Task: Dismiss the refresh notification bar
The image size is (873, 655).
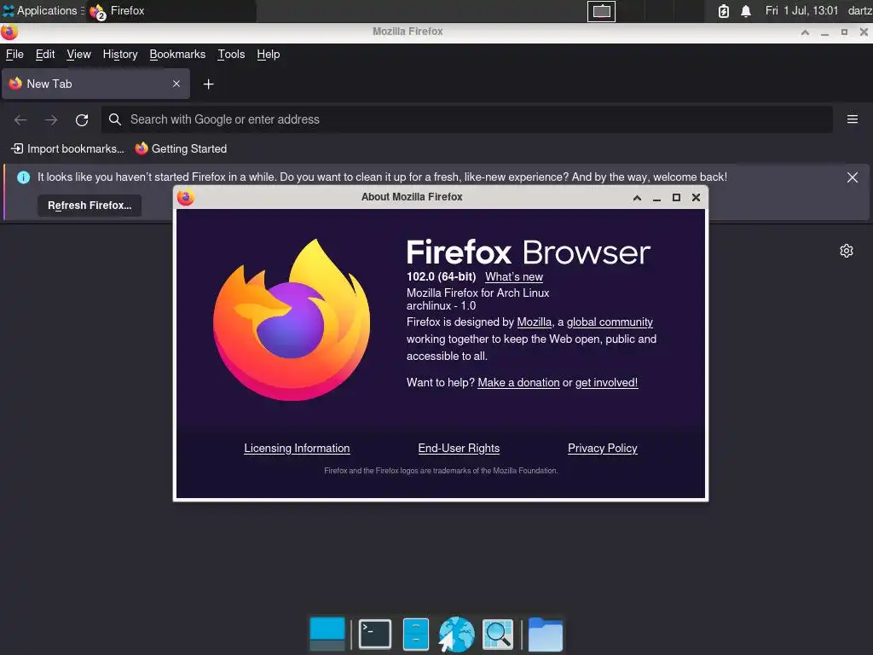Action: coord(852,177)
